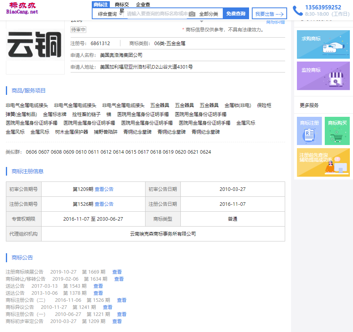
Task: Open 查看公告 for 第1209期
Action: [104, 189]
